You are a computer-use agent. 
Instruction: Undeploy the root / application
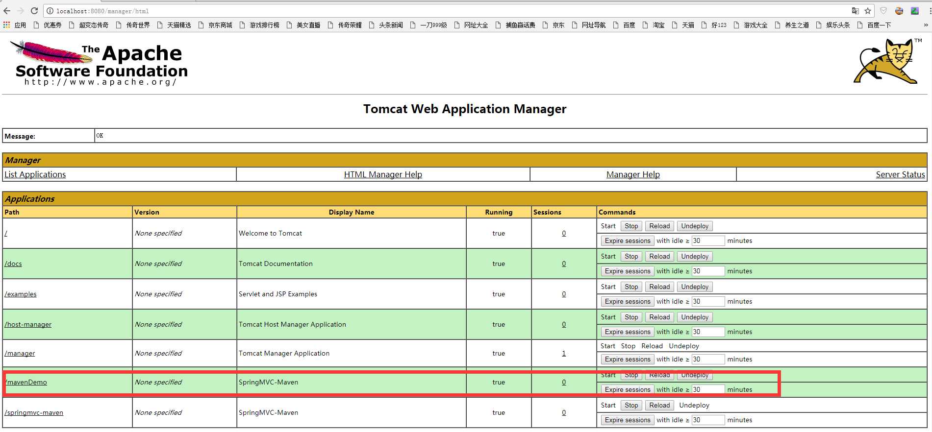point(695,226)
